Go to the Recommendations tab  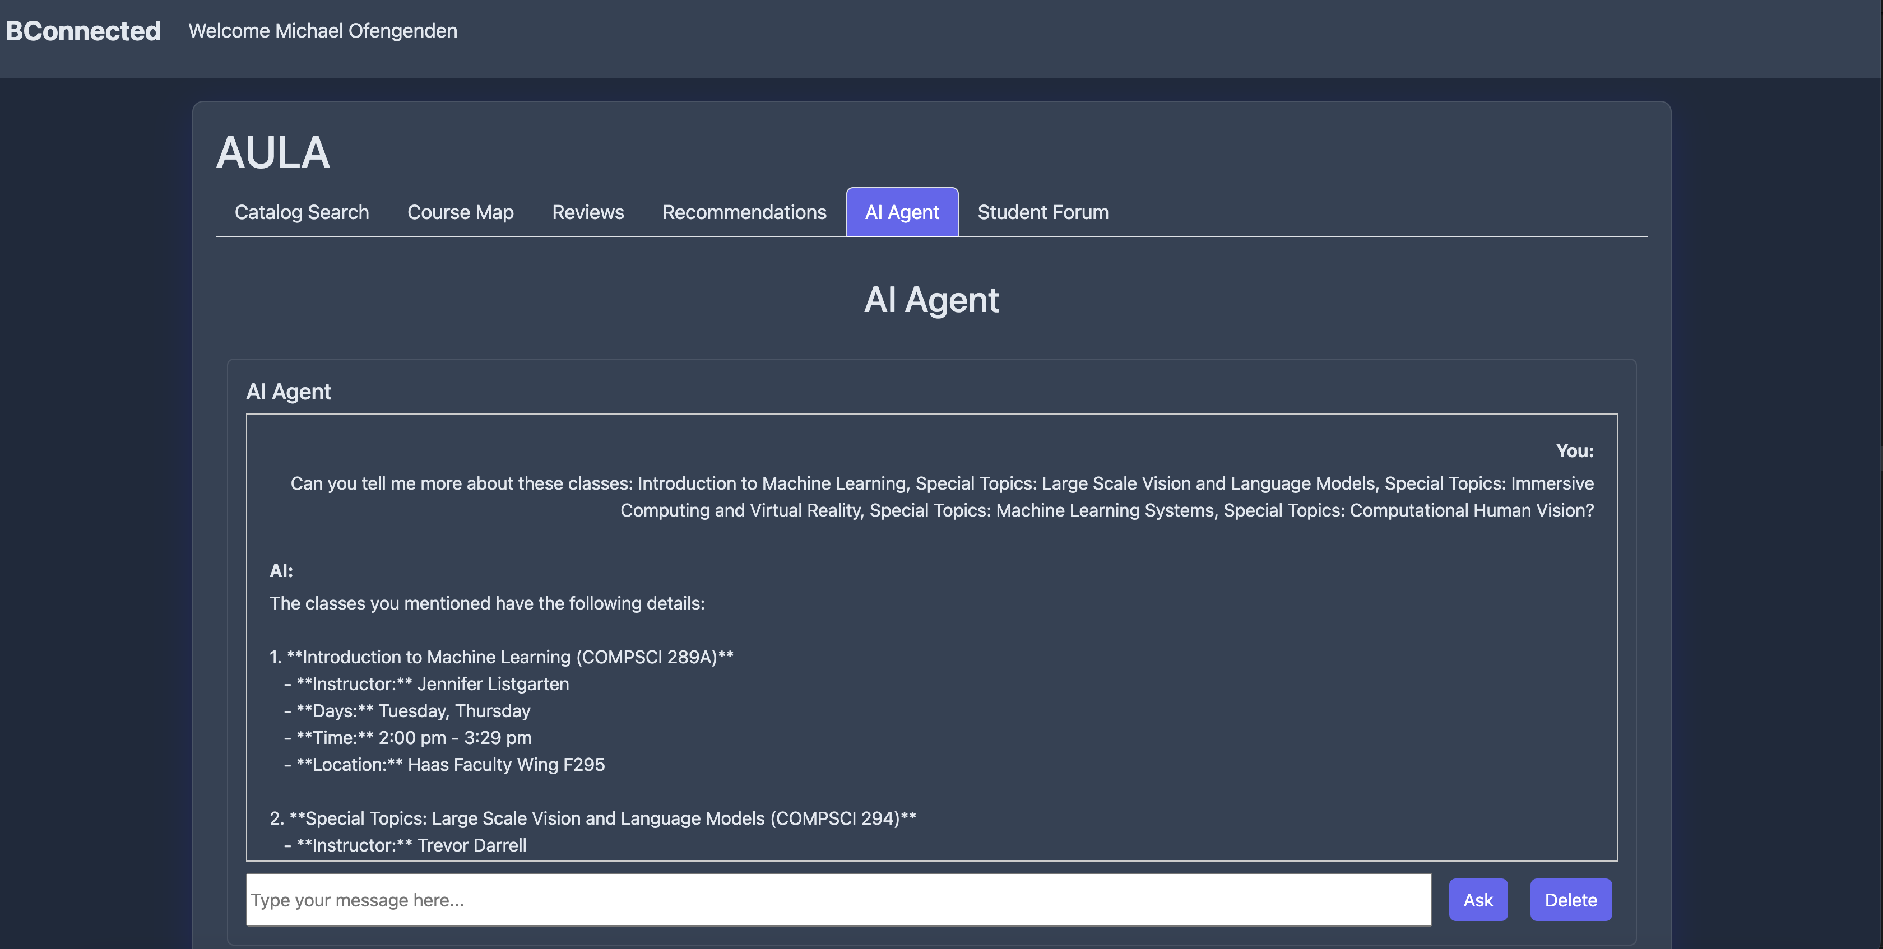(744, 212)
